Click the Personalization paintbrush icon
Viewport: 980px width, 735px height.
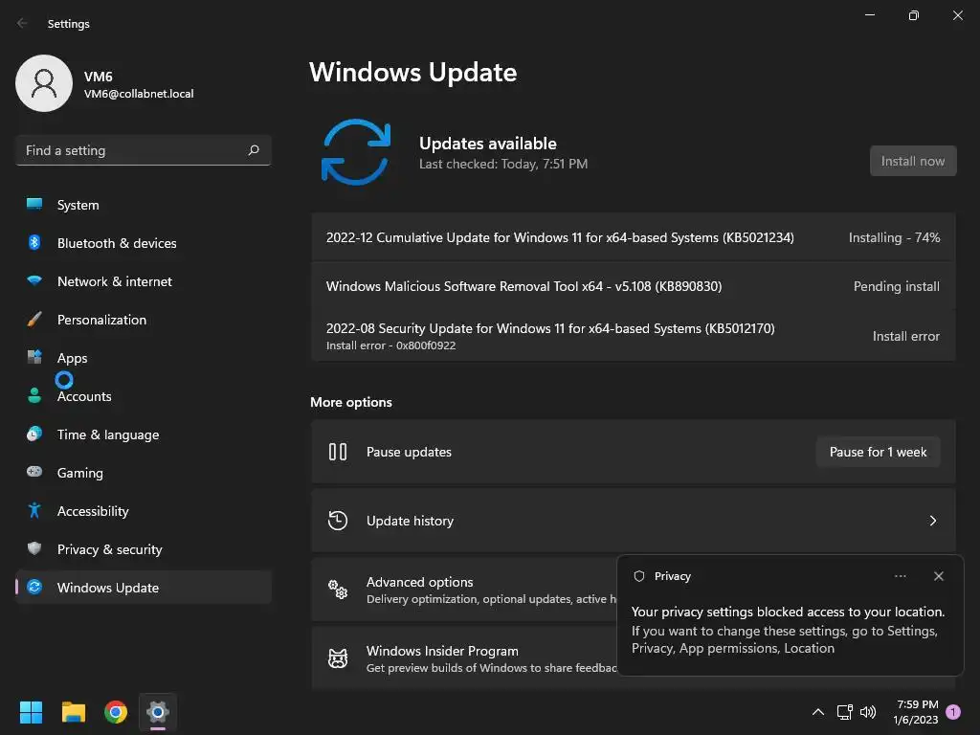(34, 320)
